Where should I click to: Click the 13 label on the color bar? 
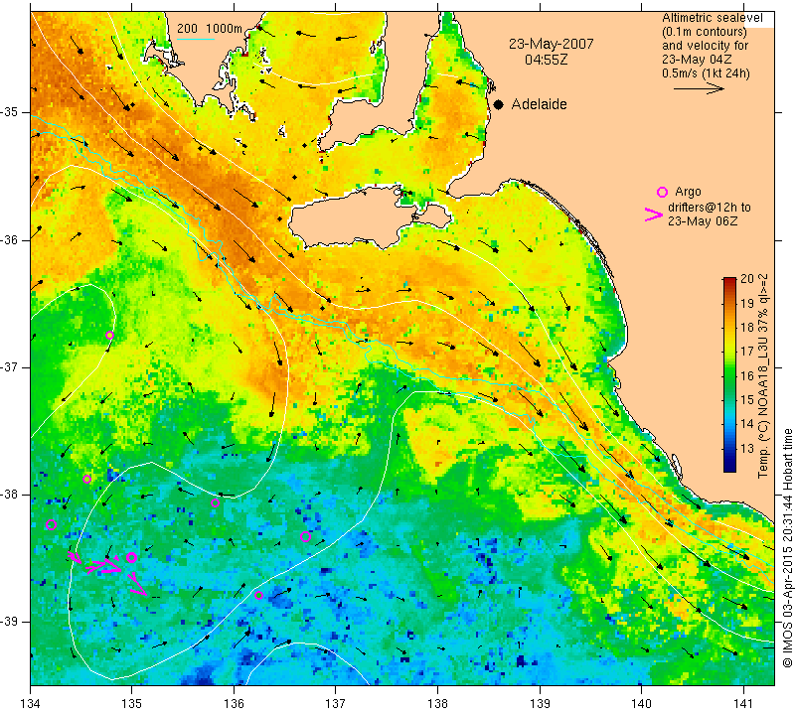tap(747, 448)
